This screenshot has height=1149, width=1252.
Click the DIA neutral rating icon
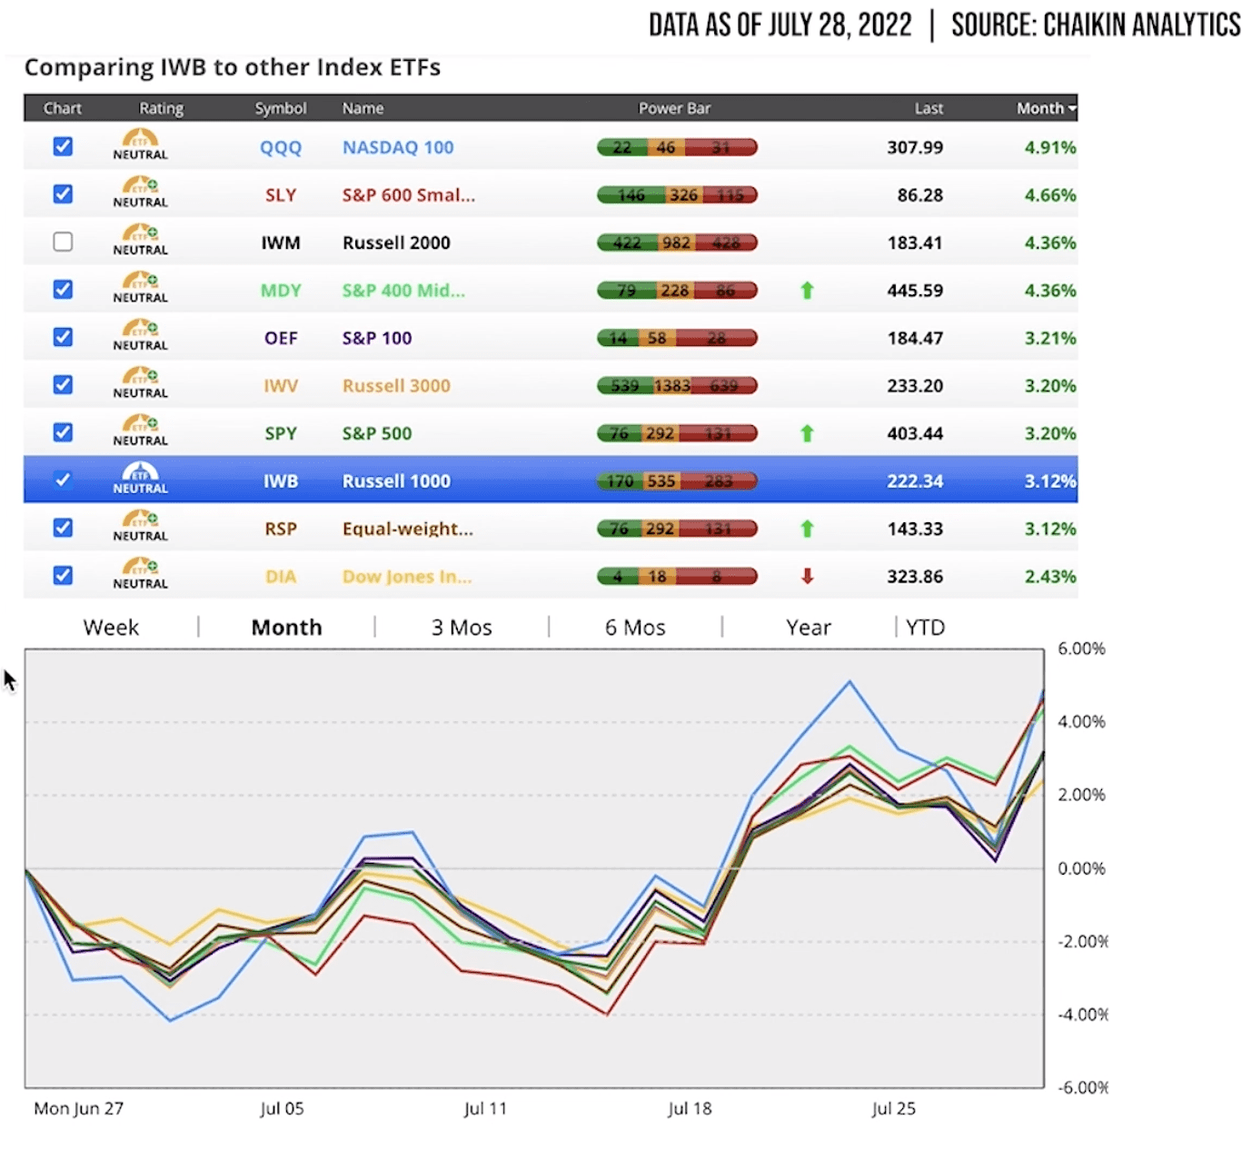141,574
